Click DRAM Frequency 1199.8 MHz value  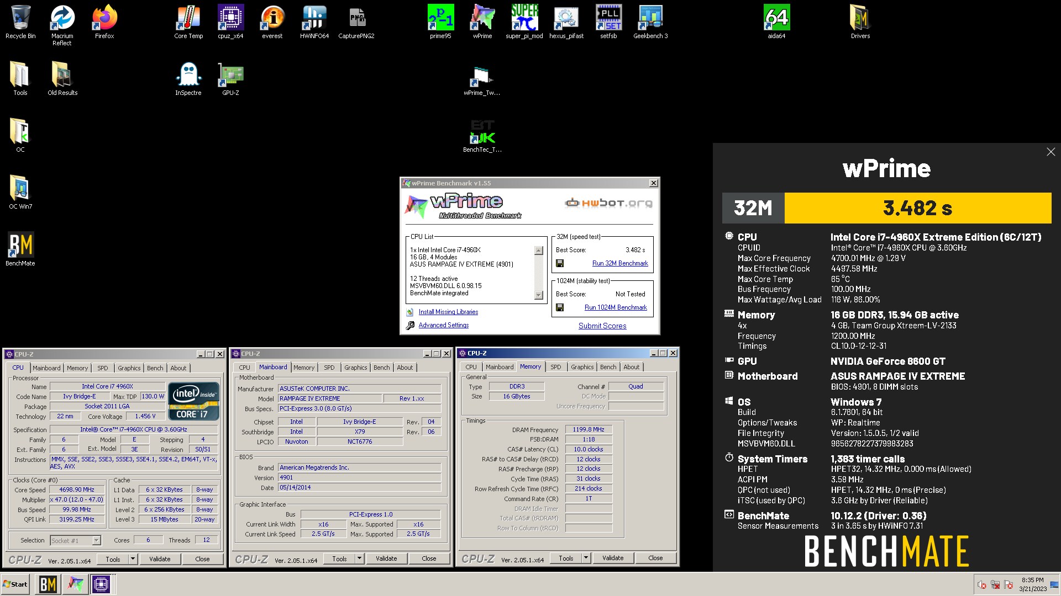coord(589,429)
